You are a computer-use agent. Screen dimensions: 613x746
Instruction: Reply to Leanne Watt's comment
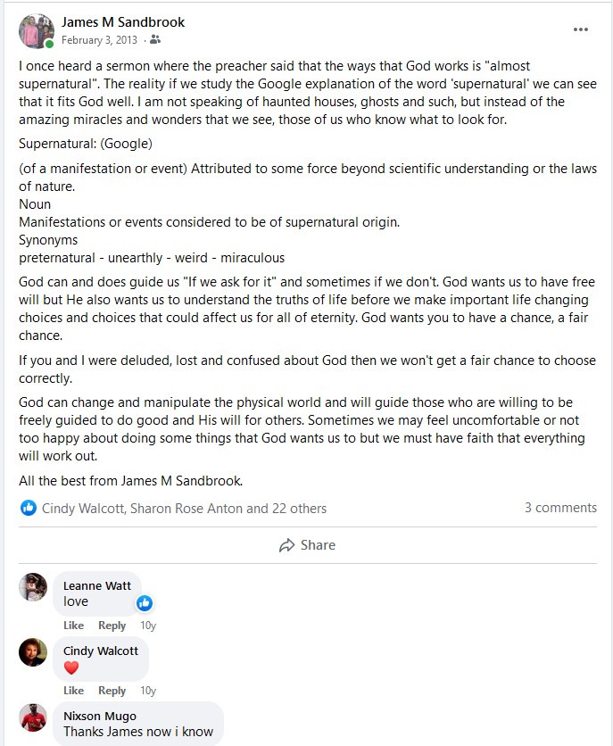[x=112, y=626]
